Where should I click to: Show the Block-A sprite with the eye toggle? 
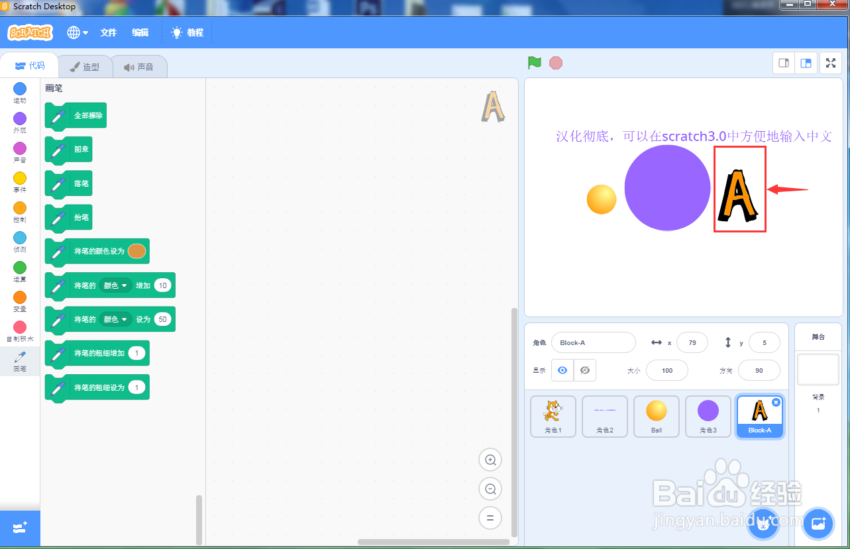(561, 370)
